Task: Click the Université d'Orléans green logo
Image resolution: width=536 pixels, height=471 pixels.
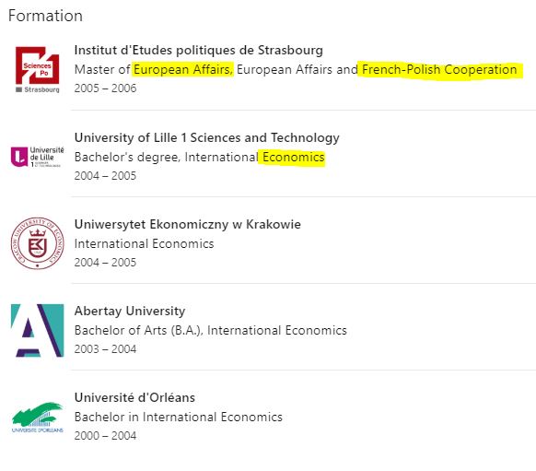Action: coord(37,418)
